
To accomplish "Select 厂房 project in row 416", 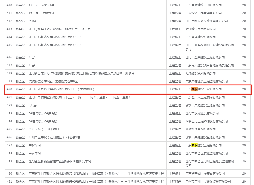I will tap(32, 57).
